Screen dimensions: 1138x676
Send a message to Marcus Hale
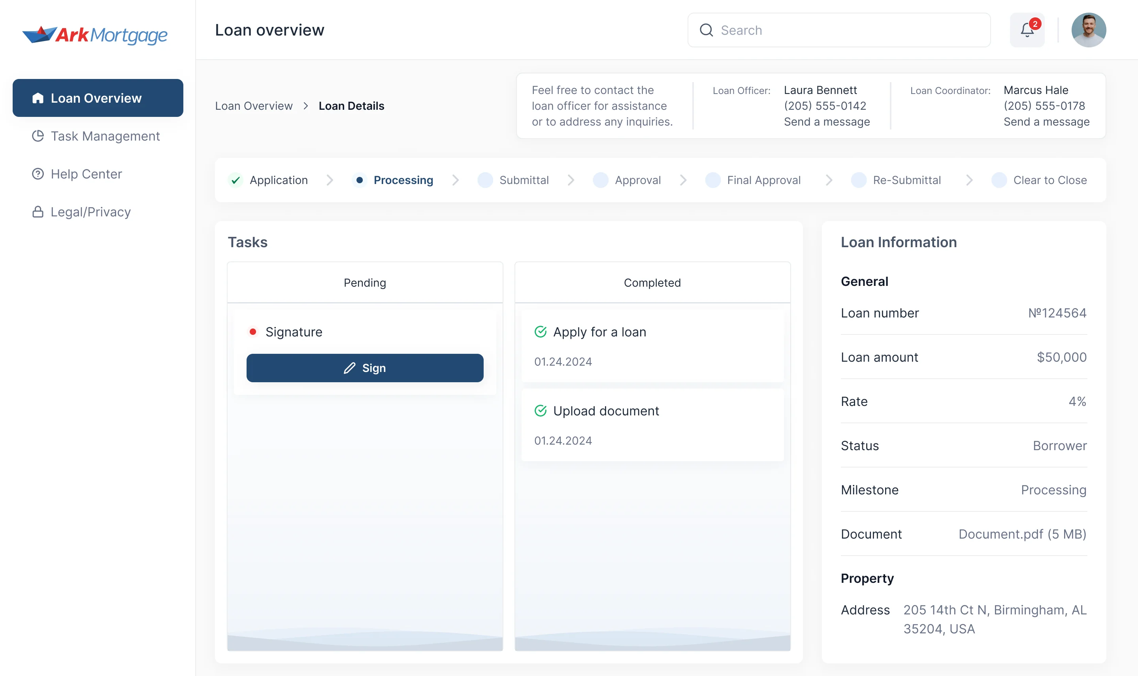pyautogui.click(x=1046, y=122)
